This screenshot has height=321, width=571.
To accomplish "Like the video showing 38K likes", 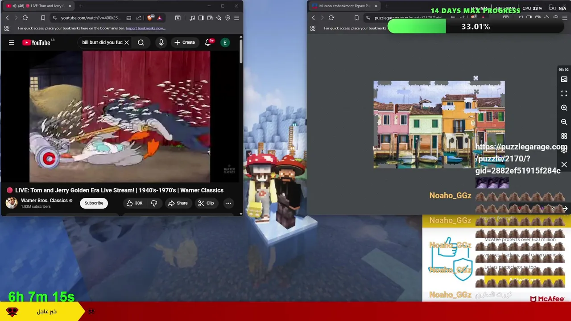I will click(134, 203).
